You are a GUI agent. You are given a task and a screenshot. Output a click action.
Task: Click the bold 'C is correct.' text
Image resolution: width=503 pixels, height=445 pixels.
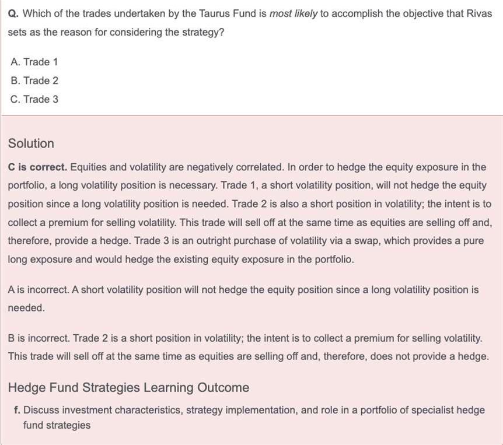pos(37,167)
